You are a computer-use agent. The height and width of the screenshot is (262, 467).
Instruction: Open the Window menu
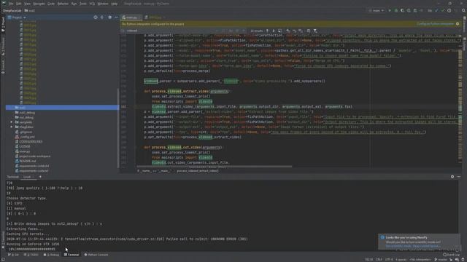click(103, 4)
